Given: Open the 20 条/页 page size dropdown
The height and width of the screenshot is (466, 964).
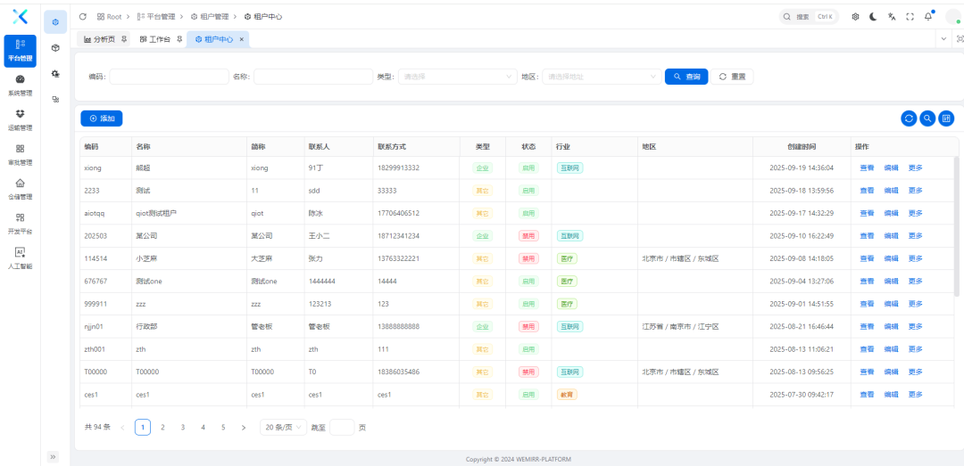Looking at the screenshot, I should pyautogui.click(x=283, y=427).
